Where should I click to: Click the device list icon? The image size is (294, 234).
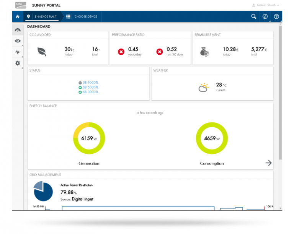(68, 16)
